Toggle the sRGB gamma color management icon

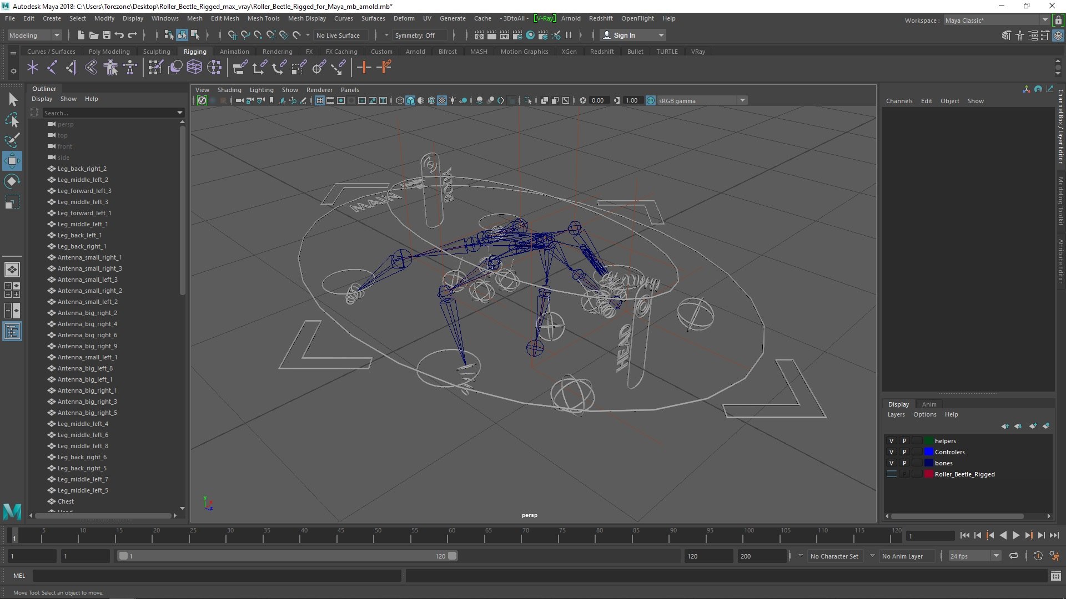coord(651,100)
